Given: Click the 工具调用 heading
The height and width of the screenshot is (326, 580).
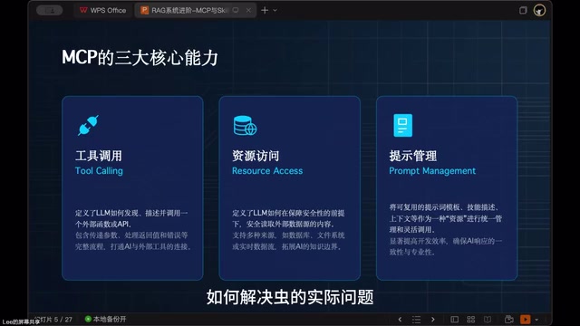Looking at the screenshot, I should (99, 156).
